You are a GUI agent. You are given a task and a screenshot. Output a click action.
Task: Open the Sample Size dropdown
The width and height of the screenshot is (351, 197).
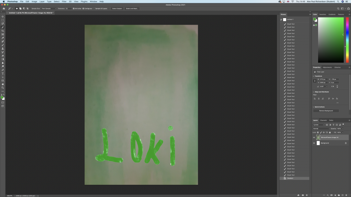pos(49,9)
